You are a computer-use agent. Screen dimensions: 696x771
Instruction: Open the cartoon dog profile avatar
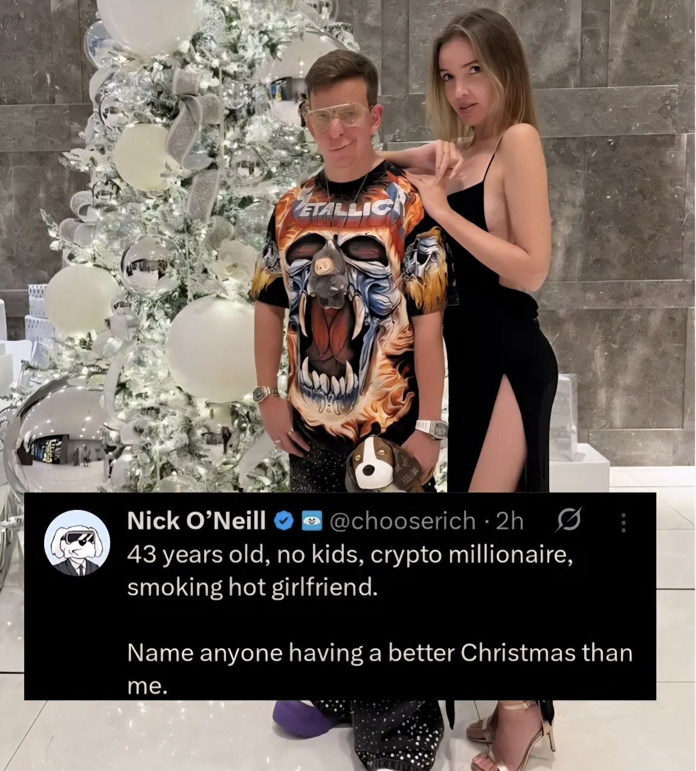pyautogui.click(x=77, y=542)
